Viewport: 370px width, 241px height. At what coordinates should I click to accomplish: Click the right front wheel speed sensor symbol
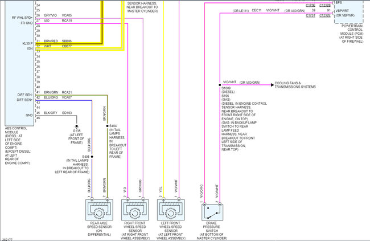[x=135, y=210]
